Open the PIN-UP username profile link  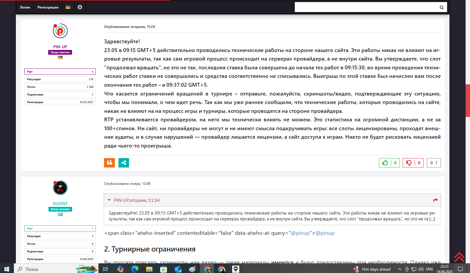(60, 47)
